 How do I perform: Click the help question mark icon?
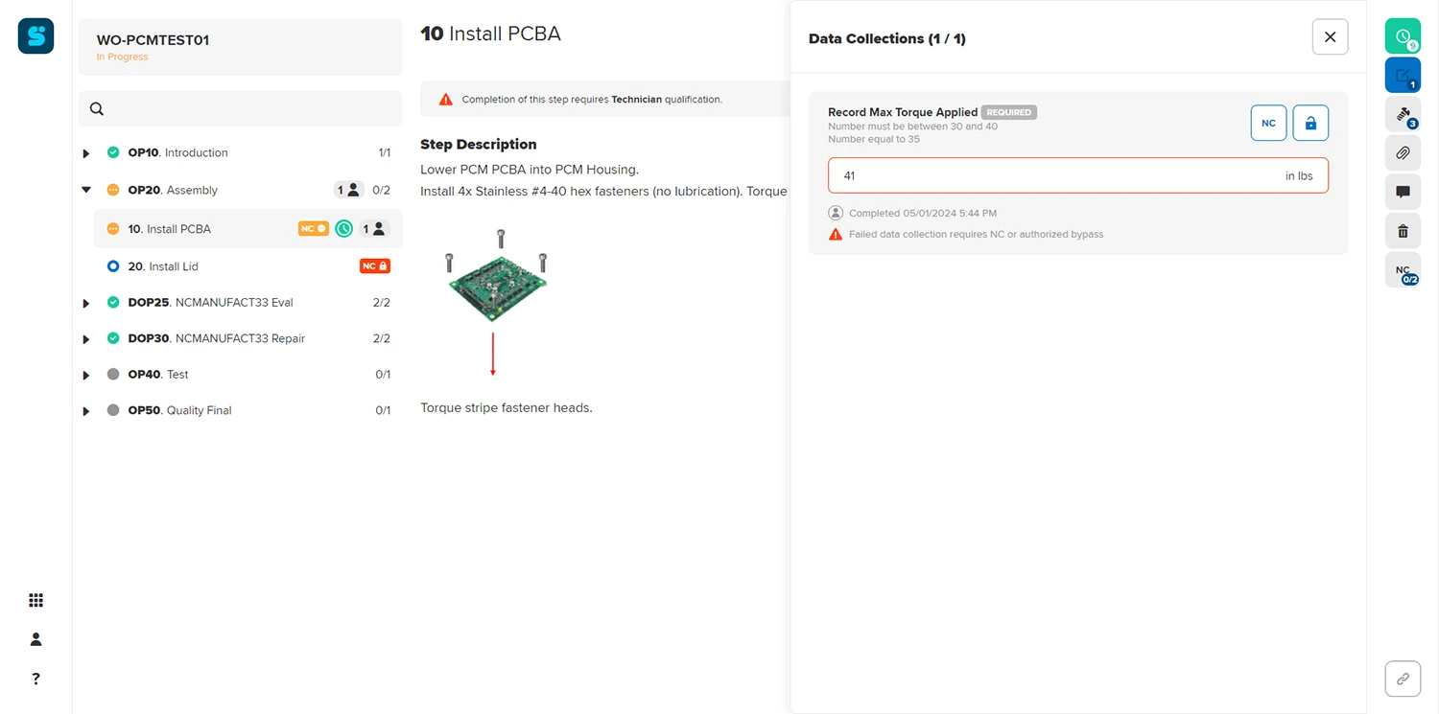point(35,679)
